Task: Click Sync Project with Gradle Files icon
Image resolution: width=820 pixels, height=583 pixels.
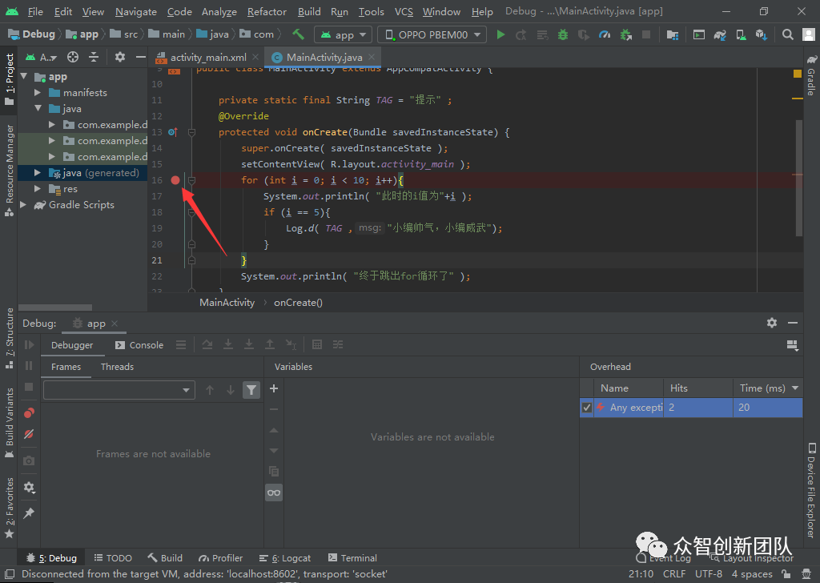Action: tap(720, 34)
